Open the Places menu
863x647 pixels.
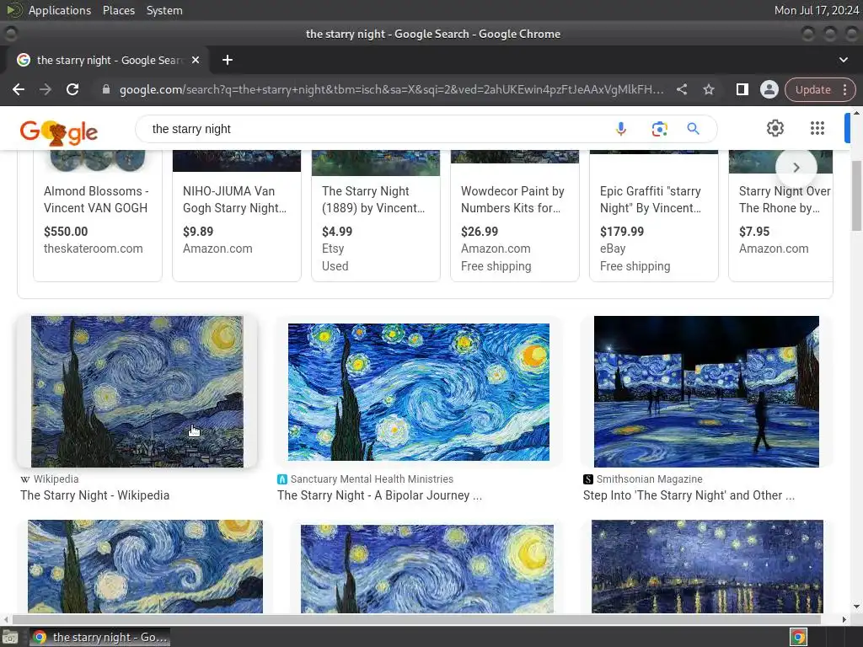point(118,10)
